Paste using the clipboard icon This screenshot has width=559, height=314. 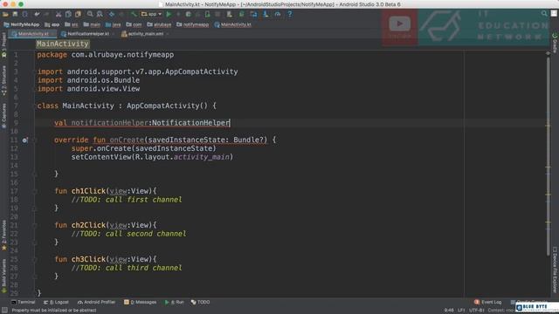(78, 14)
